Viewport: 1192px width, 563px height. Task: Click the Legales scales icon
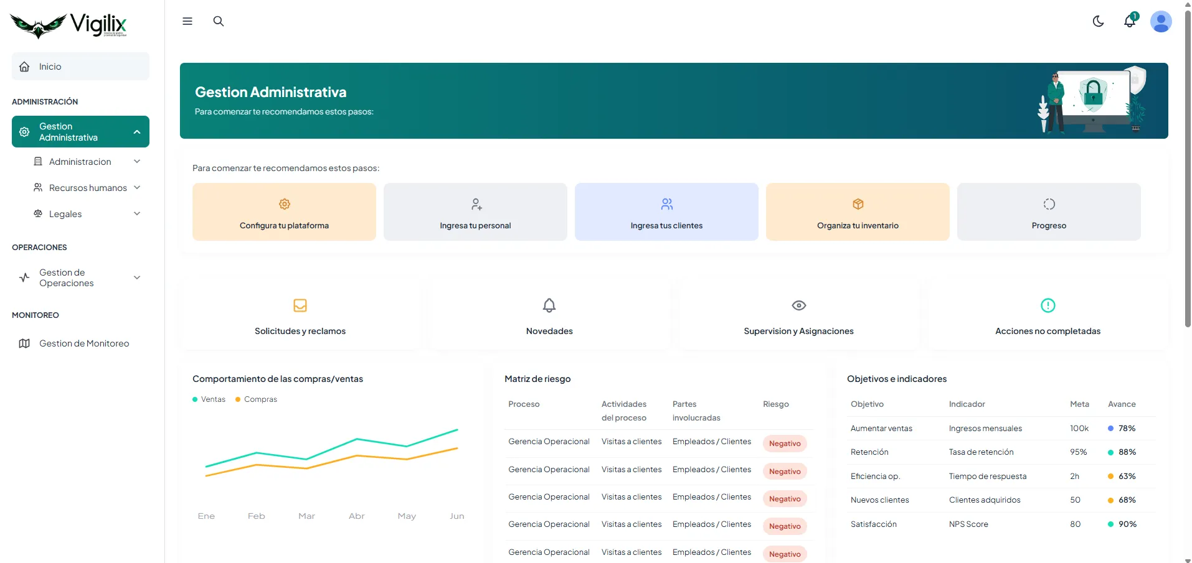pos(38,214)
